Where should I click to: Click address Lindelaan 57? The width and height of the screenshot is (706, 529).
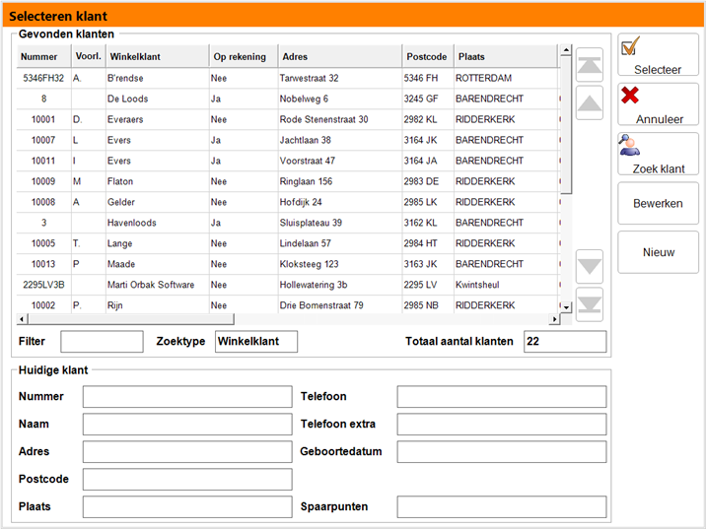[x=306, y=243]
